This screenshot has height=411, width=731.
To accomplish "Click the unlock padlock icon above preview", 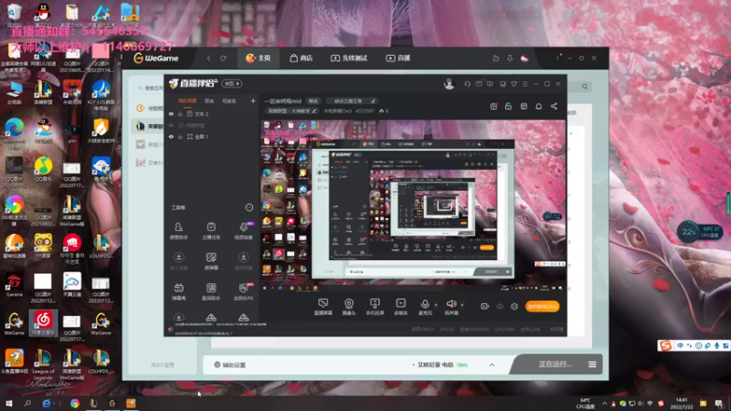I will [508, 106].
